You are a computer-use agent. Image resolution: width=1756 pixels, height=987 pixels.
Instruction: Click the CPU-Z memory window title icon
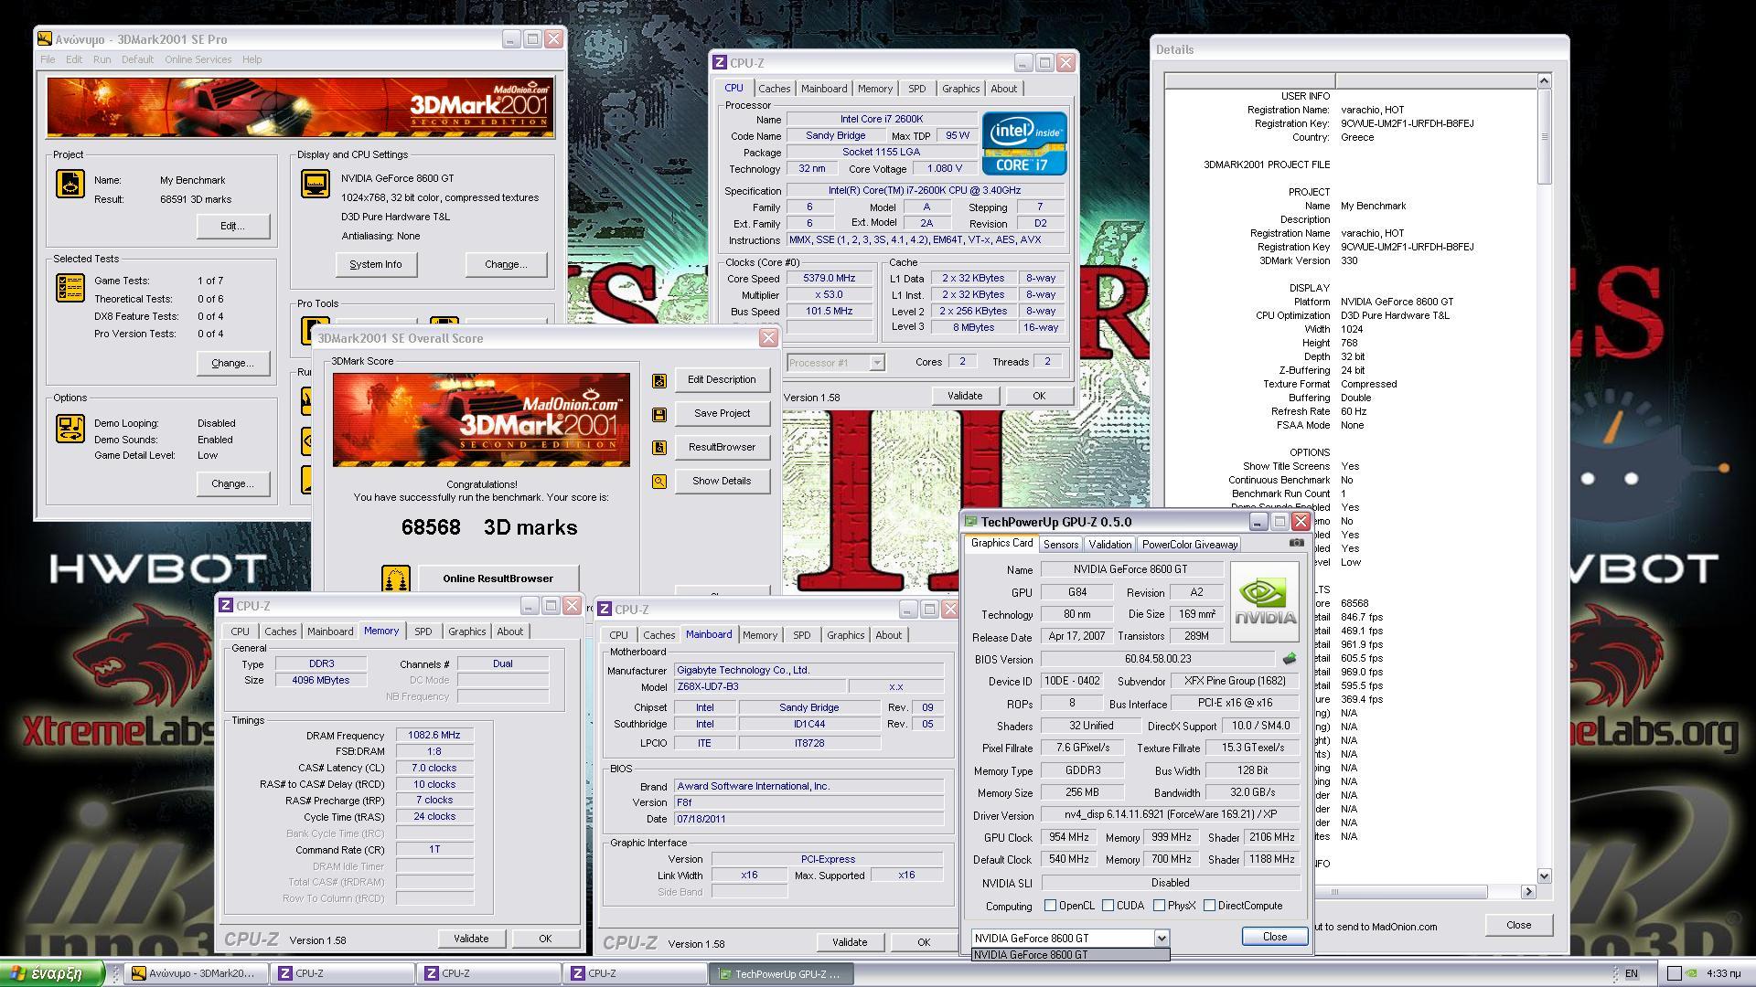click(x=226, y=606)
